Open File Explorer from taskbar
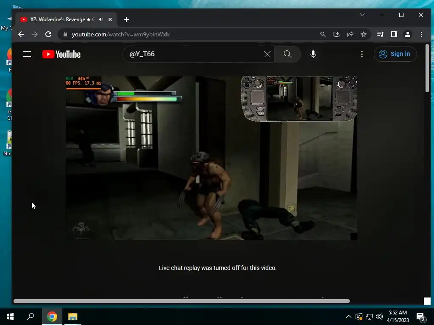 tap(73, 317)
